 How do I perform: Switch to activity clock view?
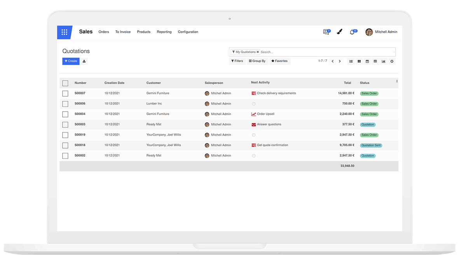[x=392, y=61]
